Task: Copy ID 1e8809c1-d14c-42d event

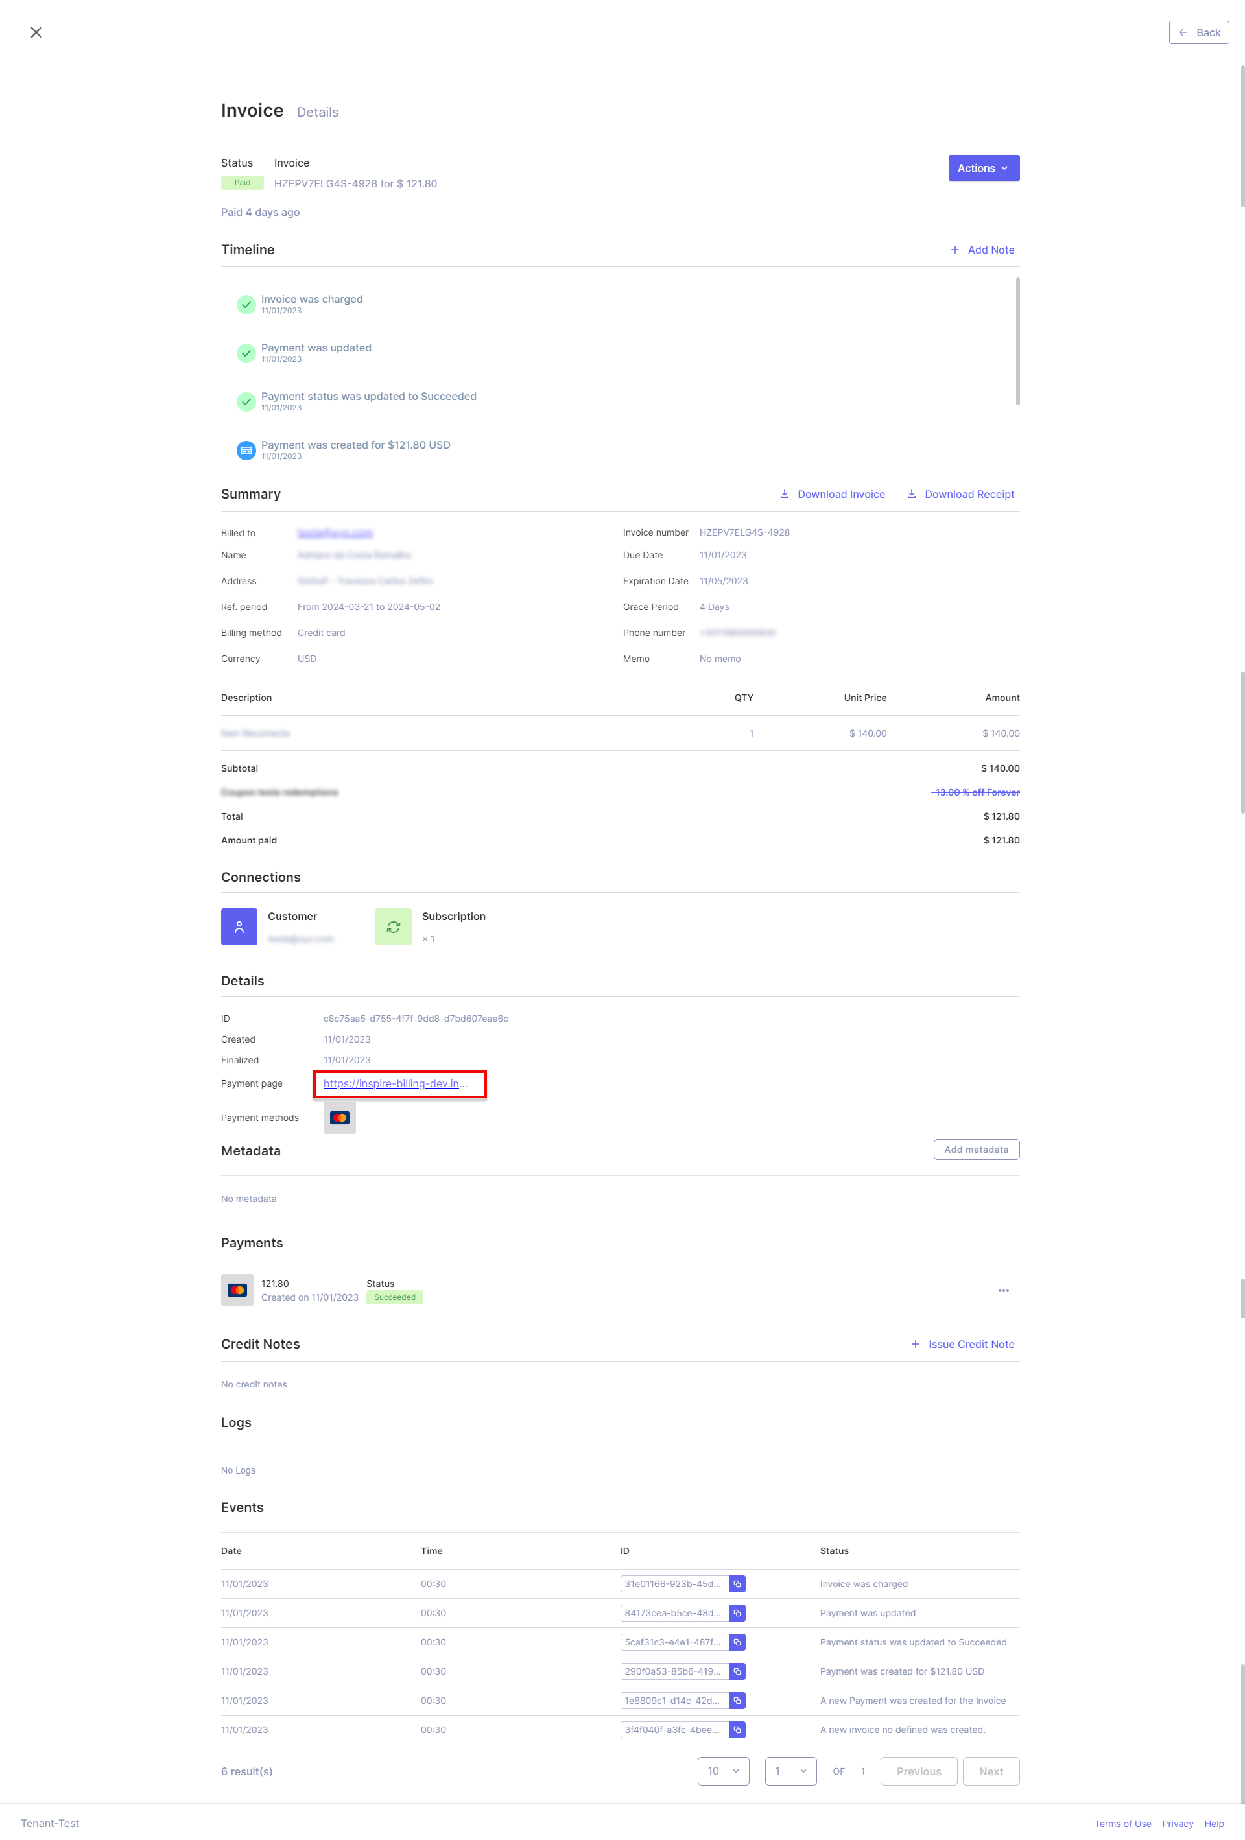Action: [x=737, y=1701]
